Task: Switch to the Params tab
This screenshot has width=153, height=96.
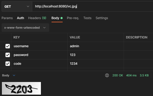Action: pyautogui.click(x=7, y=18)
